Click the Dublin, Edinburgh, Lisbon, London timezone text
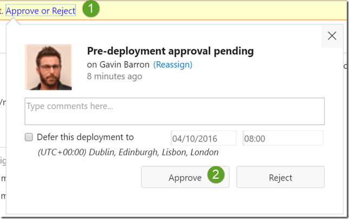 [x=128, y=152]
